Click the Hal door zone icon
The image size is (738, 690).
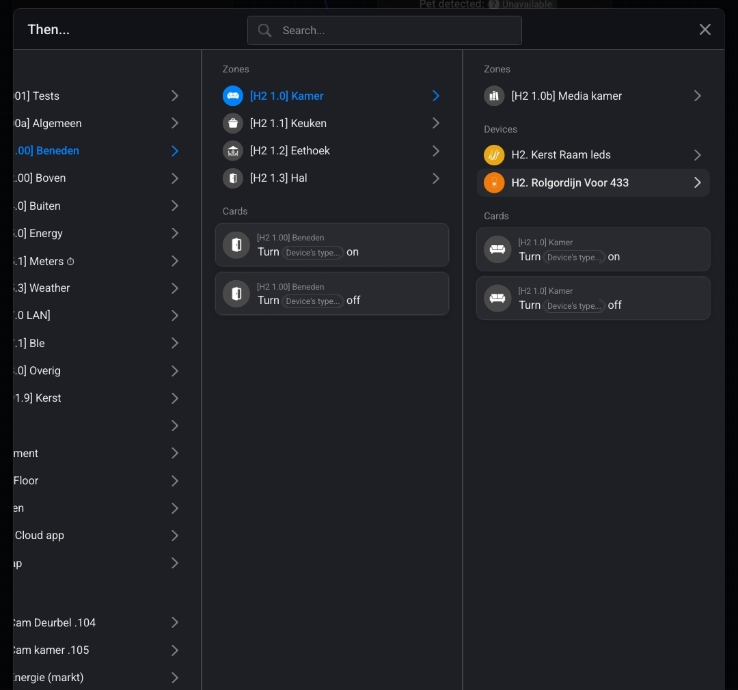(233, 178)
